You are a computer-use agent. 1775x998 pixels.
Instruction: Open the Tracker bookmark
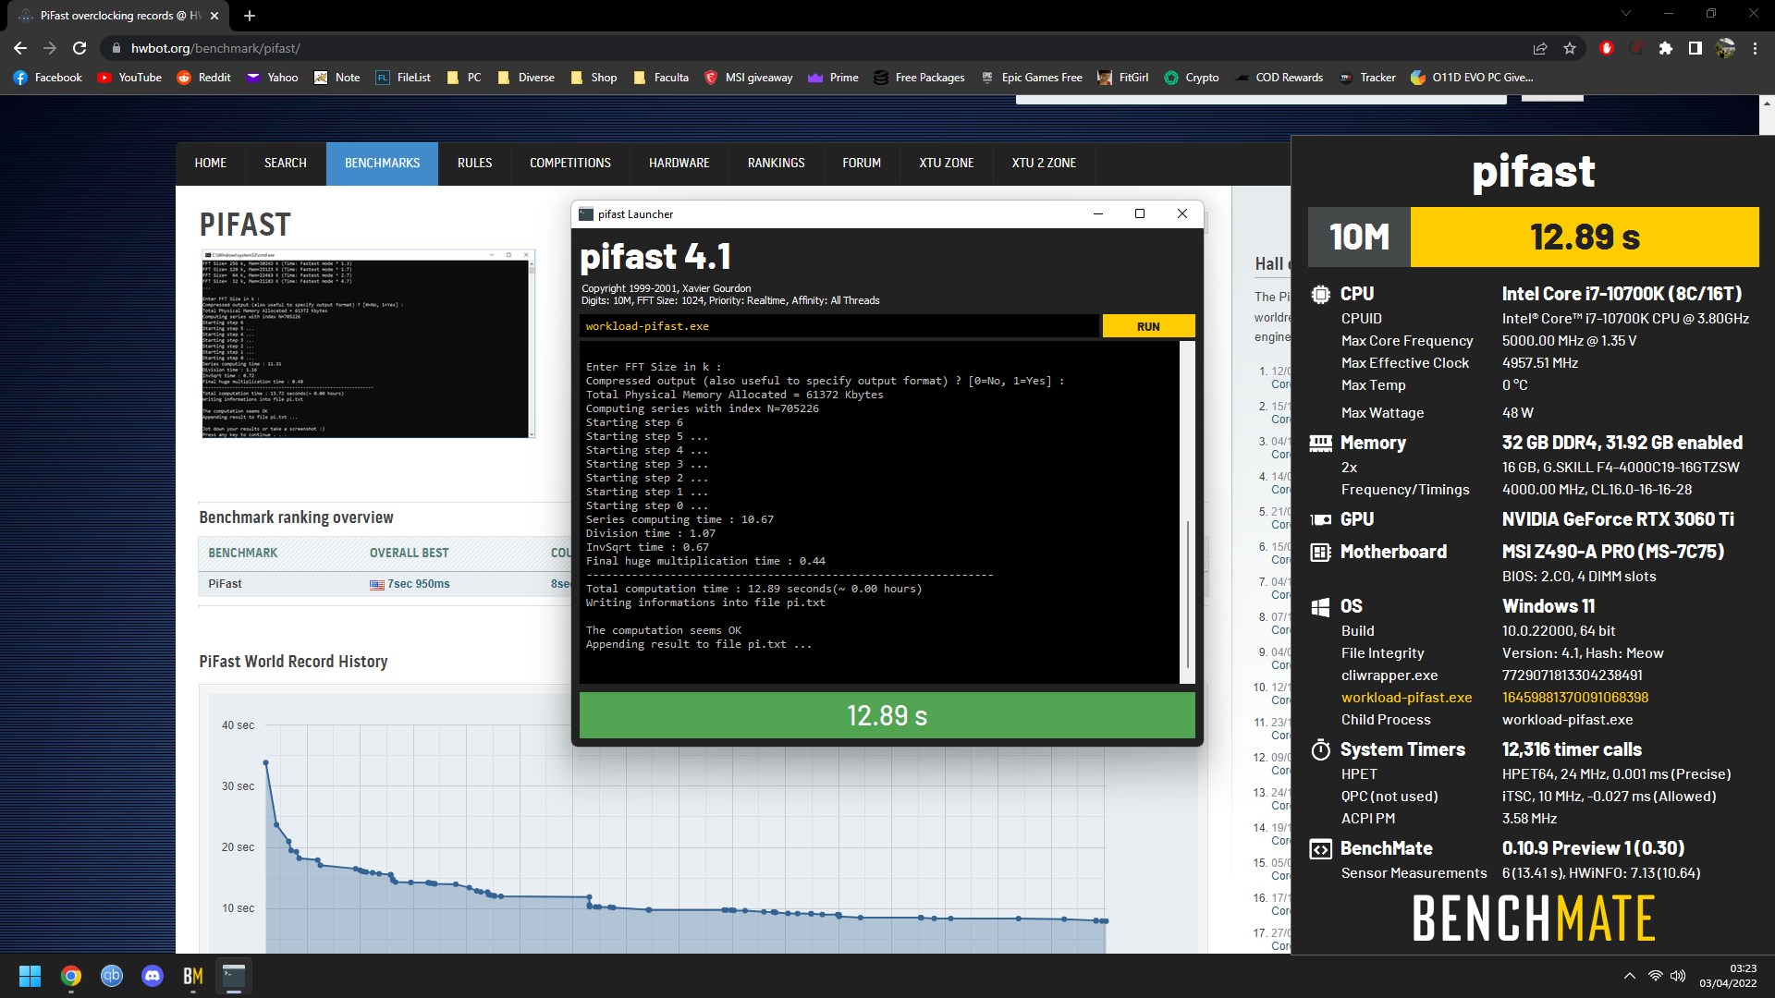pyautogui.click(x=1367, y=78)
